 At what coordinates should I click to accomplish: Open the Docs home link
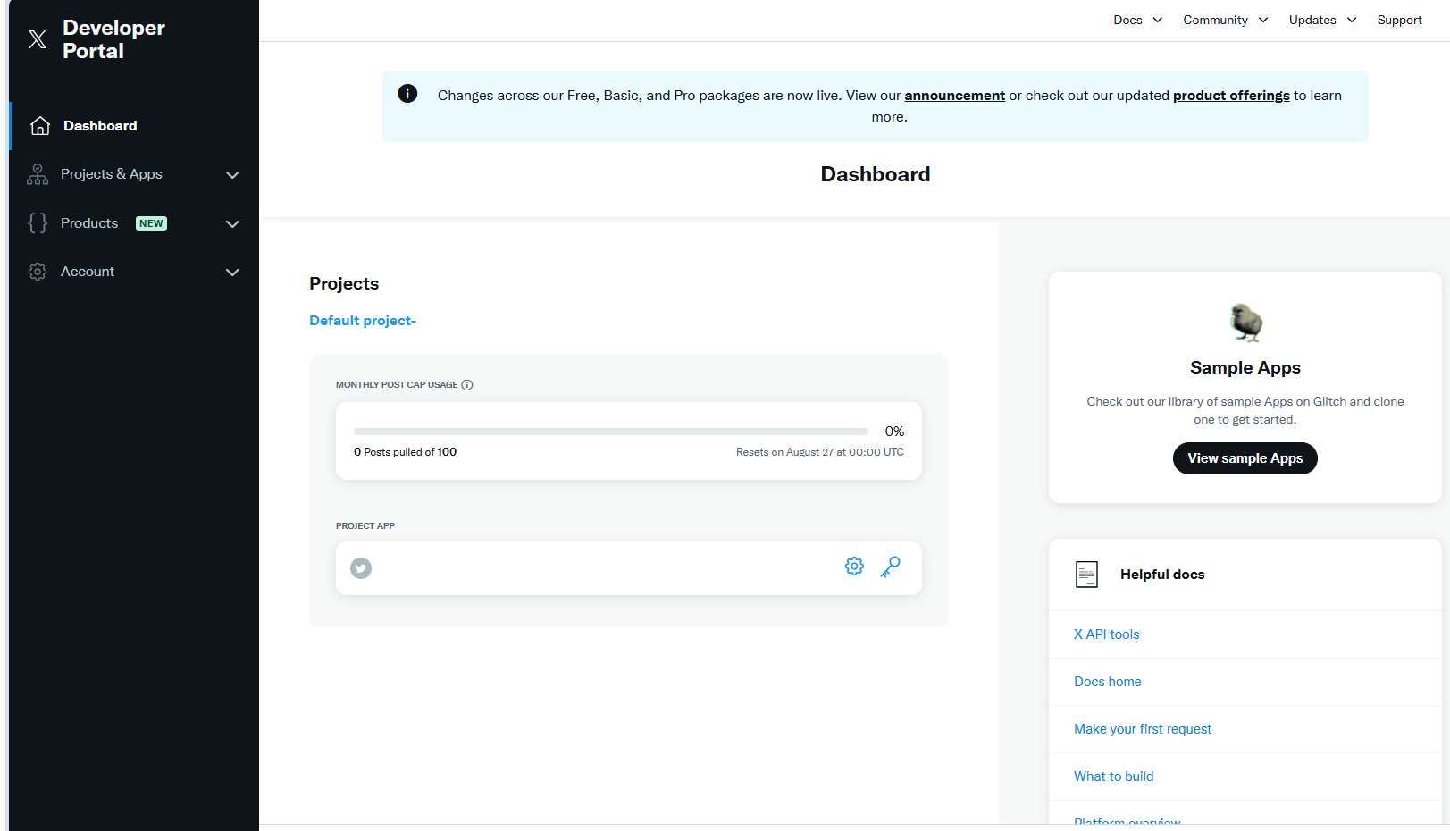(x=1108, y=682)
